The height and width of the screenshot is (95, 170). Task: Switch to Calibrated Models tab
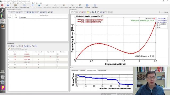[102, 70]
